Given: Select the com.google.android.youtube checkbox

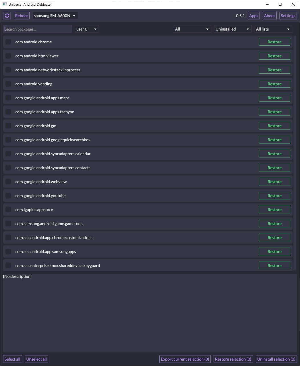Looking at the screenshot, I should (8, 196).
